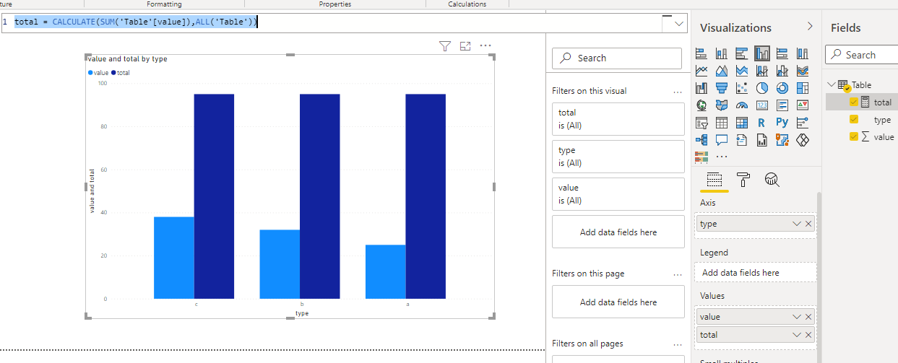Screen dimensions: 898x363
Task: Open the 'type is (All)' filter card
Action: point(618,157)
